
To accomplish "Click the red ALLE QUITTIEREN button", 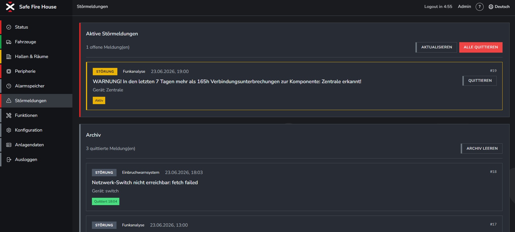I will pos(481,47).
